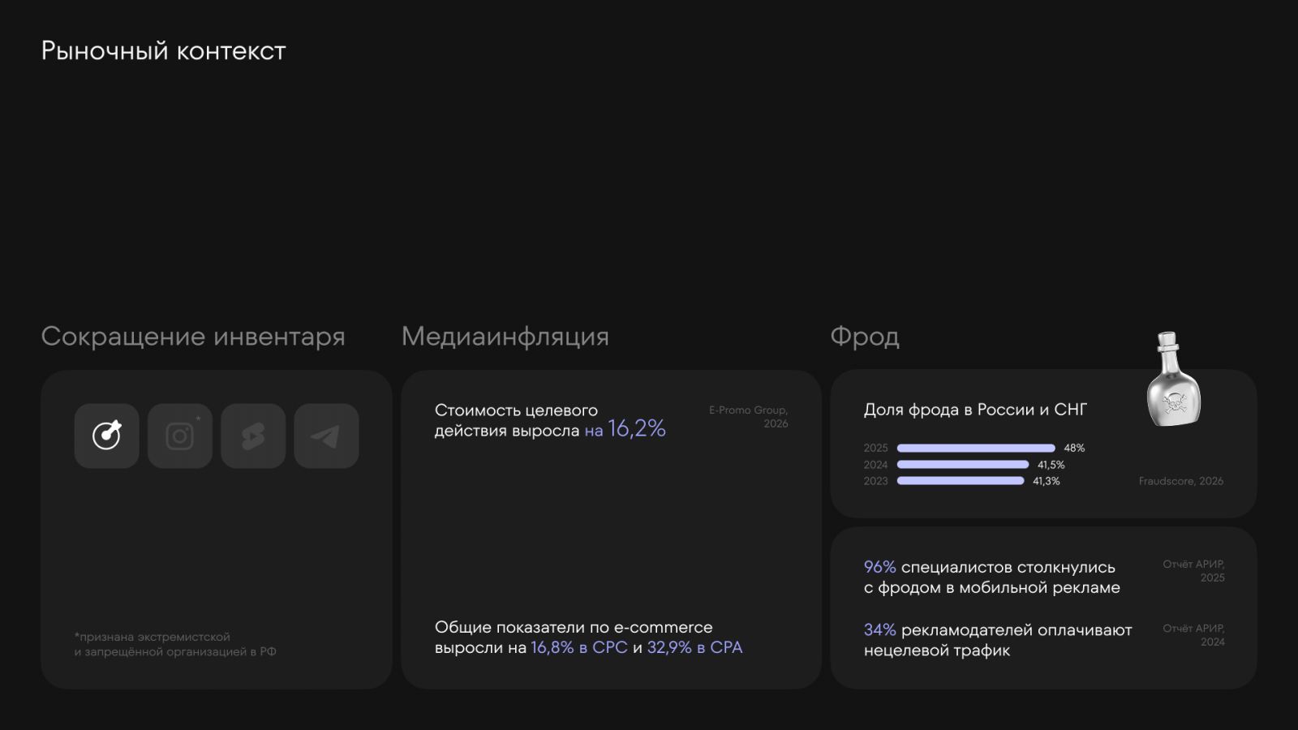This screenshot has width=1298, height=730.
Task: Click the highlighted '16,2%' figure
Action: [x=637, y=429]
